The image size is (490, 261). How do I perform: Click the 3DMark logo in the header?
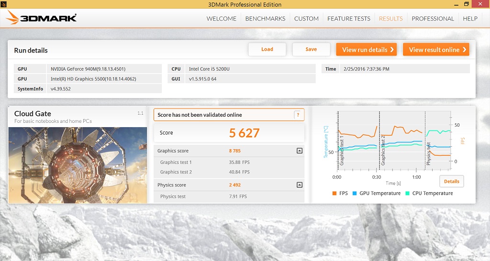(x=42, y=19)
